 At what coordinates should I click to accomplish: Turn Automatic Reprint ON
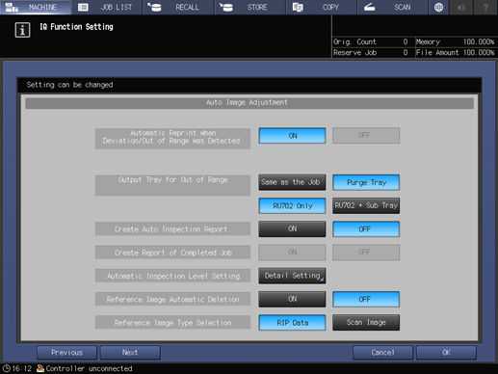tap(292, 136)
